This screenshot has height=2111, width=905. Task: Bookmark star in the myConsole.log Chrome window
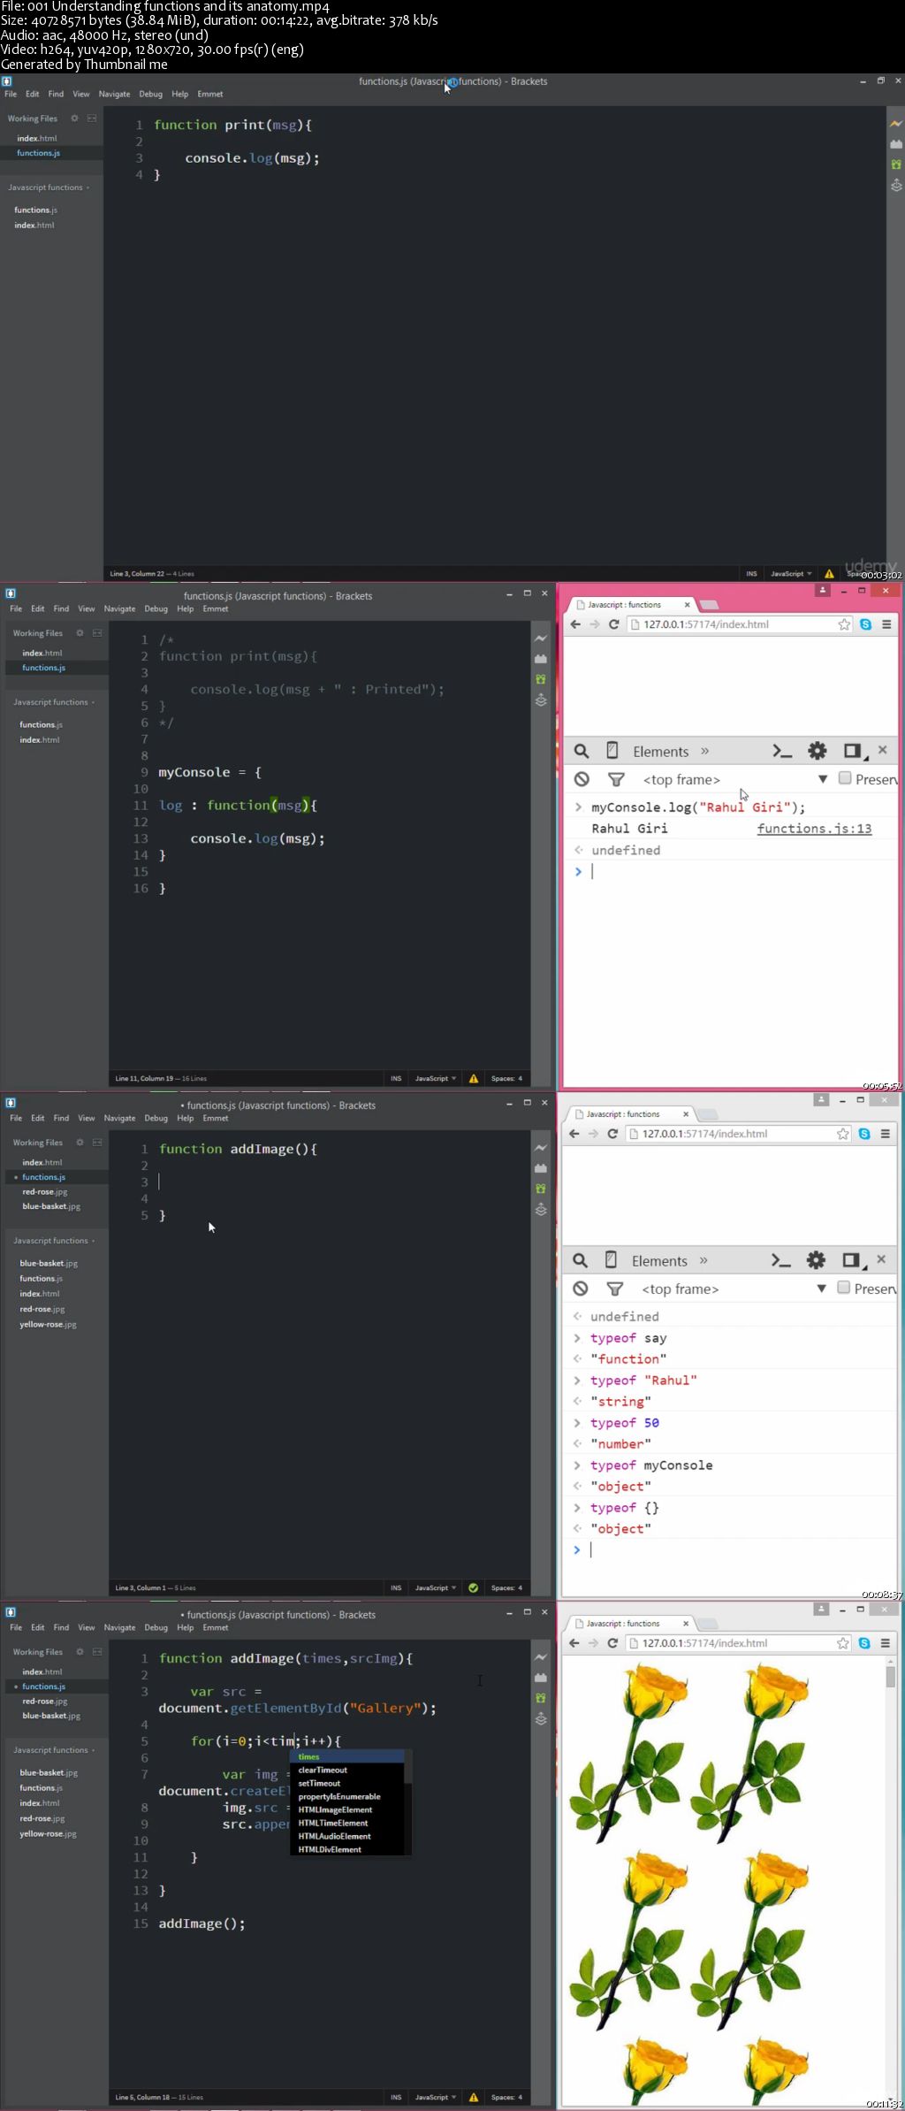844,624
